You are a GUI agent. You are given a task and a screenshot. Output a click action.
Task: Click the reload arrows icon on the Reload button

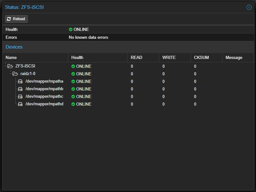pos(9,19)
